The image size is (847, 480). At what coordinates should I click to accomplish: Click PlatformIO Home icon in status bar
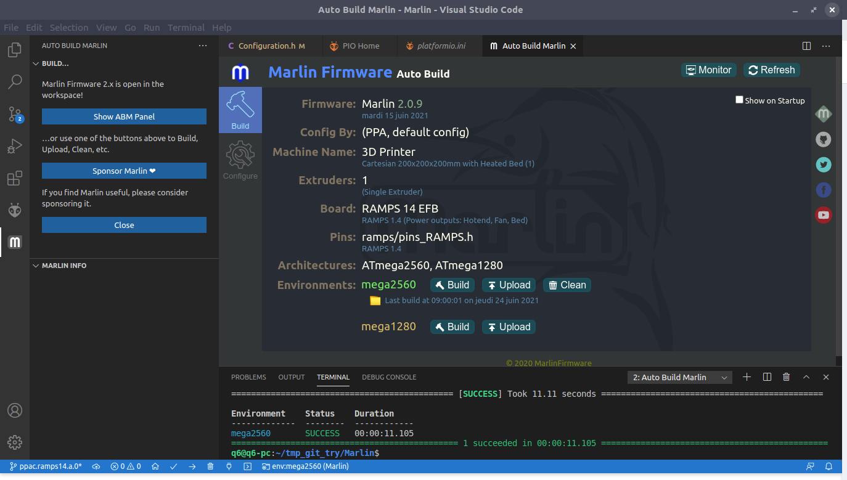(156, 466)
